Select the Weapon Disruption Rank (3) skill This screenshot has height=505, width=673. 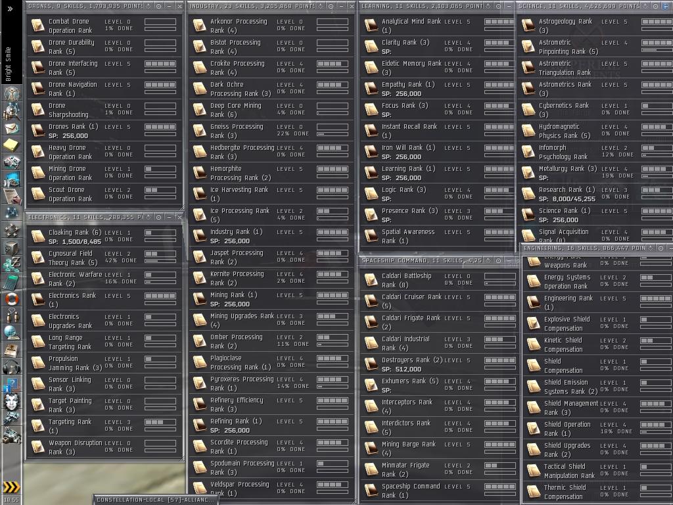[104, 447]
